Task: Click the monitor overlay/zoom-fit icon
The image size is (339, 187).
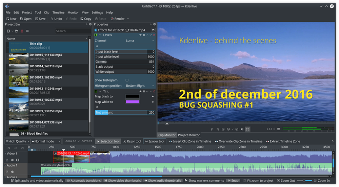Action: click(247, 129)
